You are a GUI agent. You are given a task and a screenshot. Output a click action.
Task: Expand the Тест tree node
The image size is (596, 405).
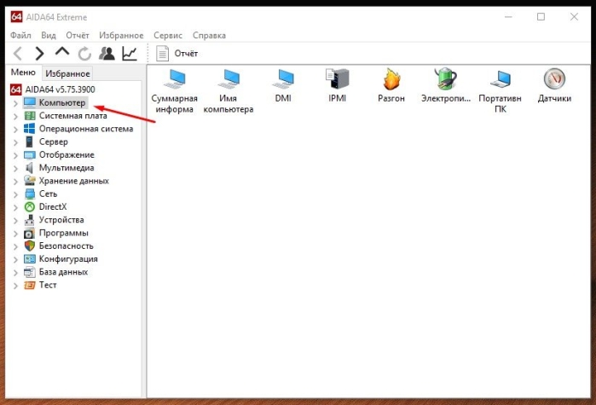(15, 286)
